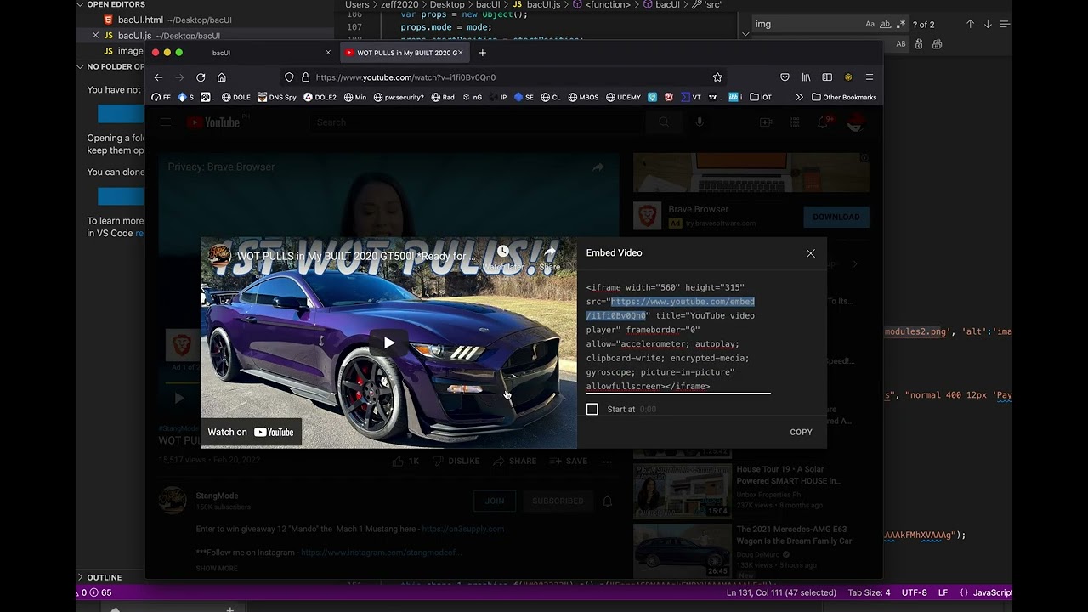Save page to Pocket
Viewport: 1088px width, 612px height.
click(x=785, y=77)
